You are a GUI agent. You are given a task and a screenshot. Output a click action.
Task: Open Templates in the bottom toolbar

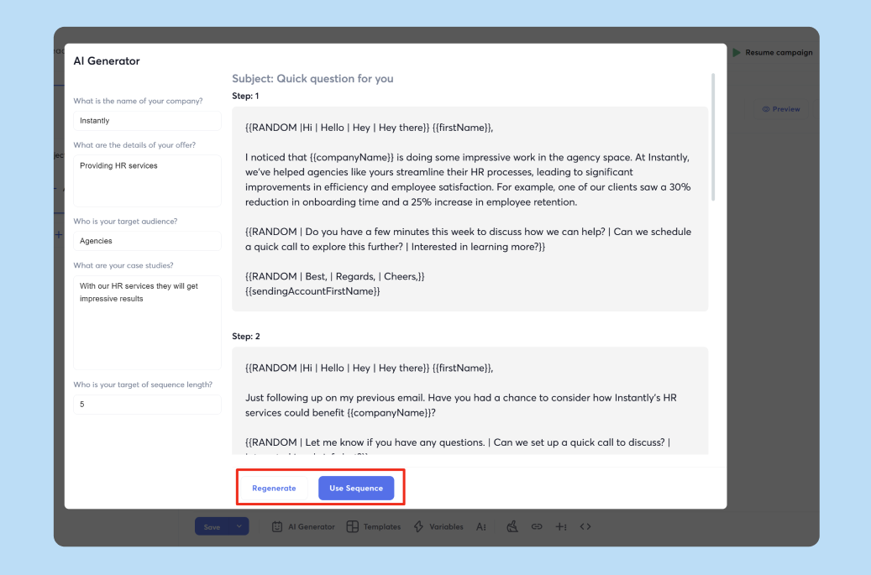click(374, 526)
